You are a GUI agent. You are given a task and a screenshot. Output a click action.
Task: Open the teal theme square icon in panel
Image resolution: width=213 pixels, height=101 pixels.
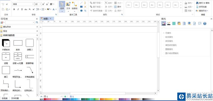click(174, 23)
